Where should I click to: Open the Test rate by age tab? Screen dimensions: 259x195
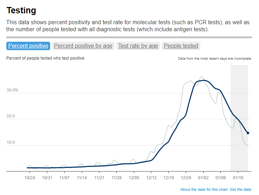[x=138, y=46]
